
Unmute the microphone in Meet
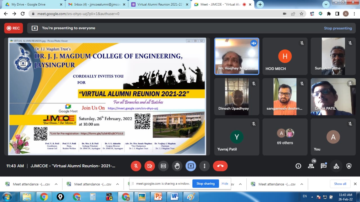136,166
